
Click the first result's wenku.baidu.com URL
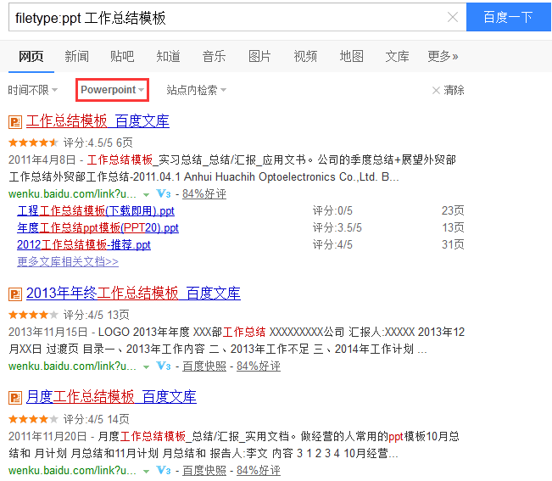[72, 194]
